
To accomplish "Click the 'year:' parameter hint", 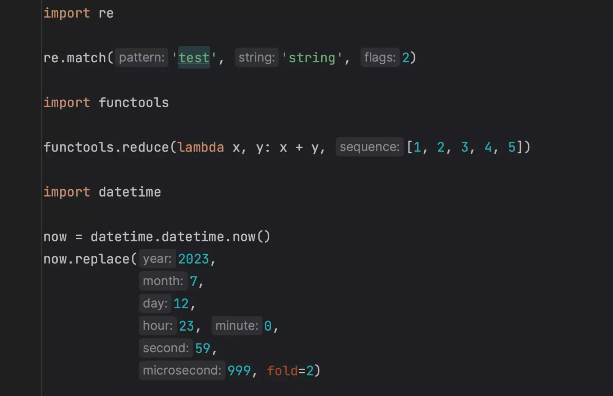I will click(157, 259).
